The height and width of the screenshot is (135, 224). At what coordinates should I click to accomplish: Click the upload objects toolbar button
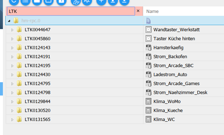coord(113,1)
